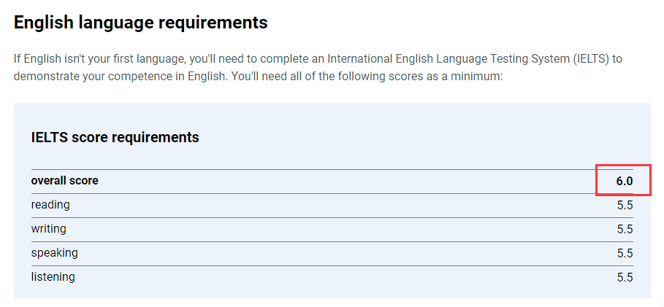This screenshot has width=664, height=307.
Task: Click the reading score value 5.5
Action: [x=625, y=206]
